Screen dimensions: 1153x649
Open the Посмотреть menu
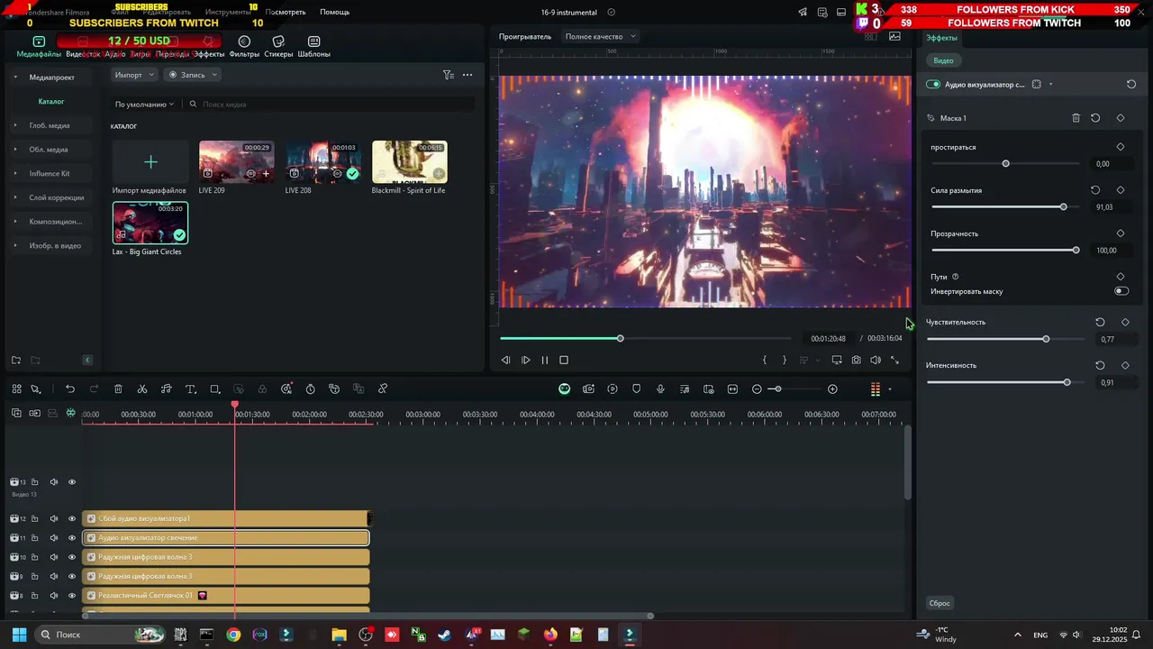click(x=286, y=13)
